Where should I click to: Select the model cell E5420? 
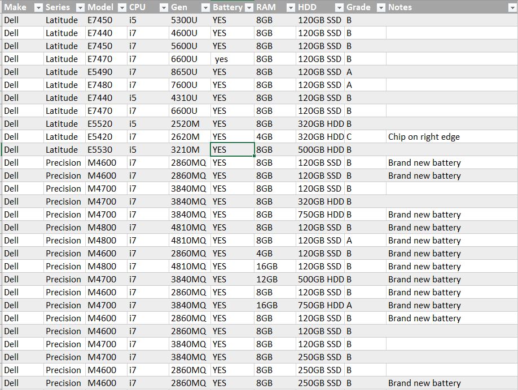click(107, 136)
